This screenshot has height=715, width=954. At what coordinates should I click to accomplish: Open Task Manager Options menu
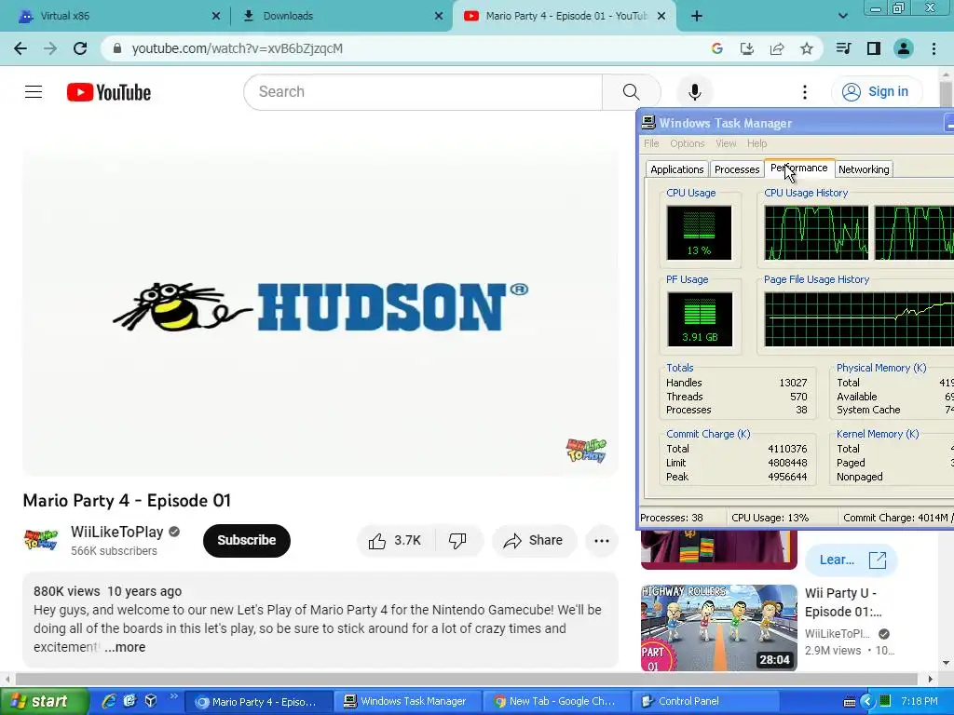point(687,143)
